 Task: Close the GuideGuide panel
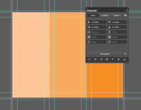pos(87,8)
